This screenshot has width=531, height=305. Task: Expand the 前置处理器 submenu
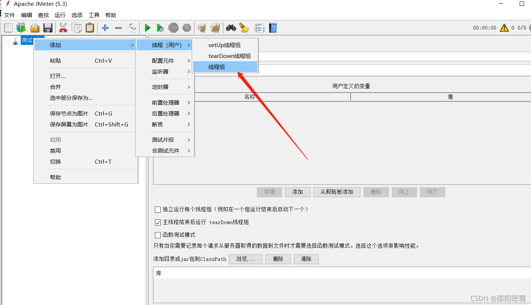pyautogui.click(x=164, y=102)
